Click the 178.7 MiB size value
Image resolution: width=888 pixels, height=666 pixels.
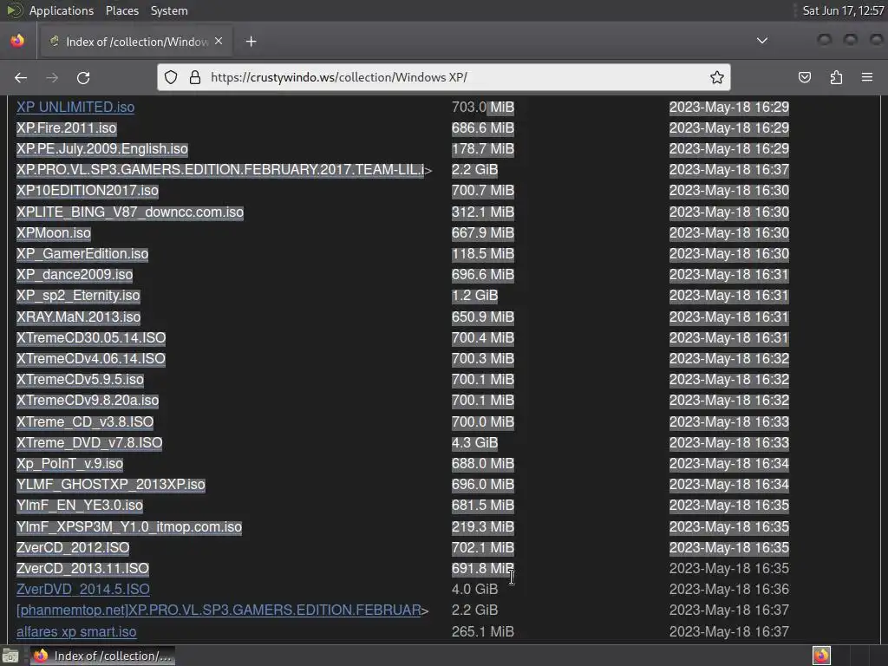(482, 149)
